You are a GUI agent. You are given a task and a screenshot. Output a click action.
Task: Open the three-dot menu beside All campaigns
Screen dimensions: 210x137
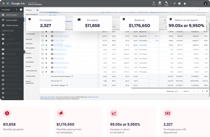tap(17, 10)
